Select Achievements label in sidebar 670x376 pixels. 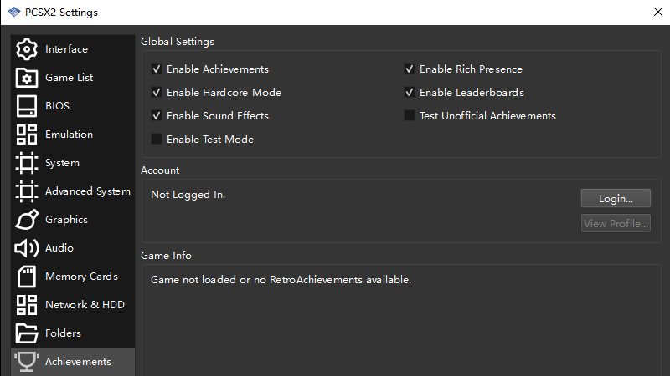point(78,362)
